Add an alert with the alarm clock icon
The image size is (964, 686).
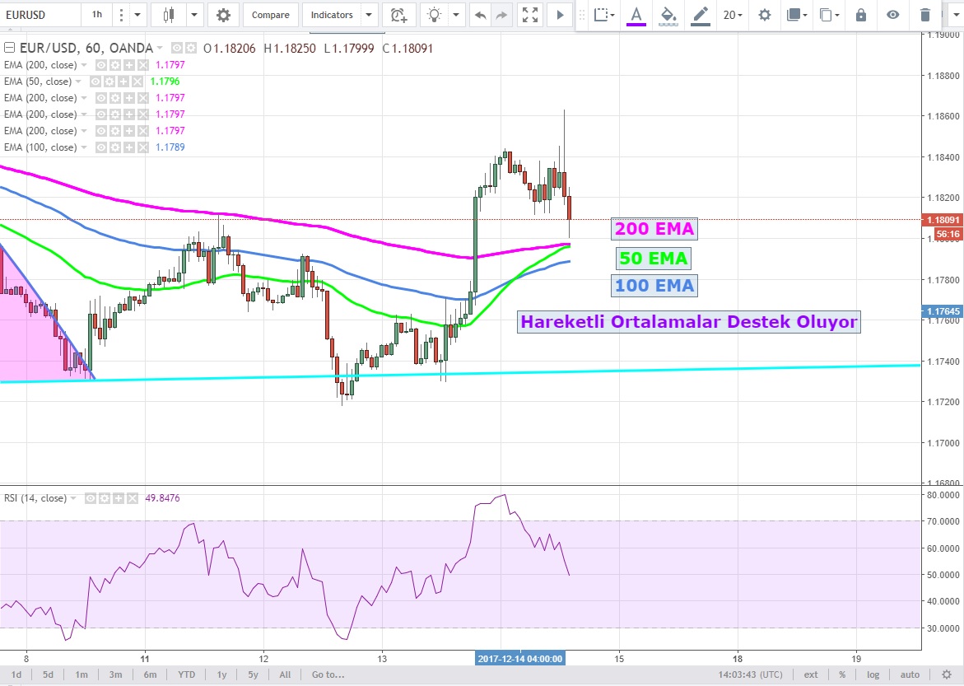(x=398, y=15)
